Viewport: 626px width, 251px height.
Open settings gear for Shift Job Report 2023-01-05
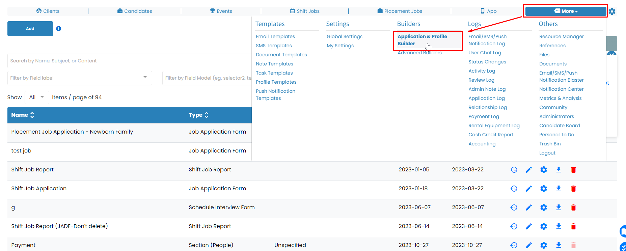click(x=544, y=170)
